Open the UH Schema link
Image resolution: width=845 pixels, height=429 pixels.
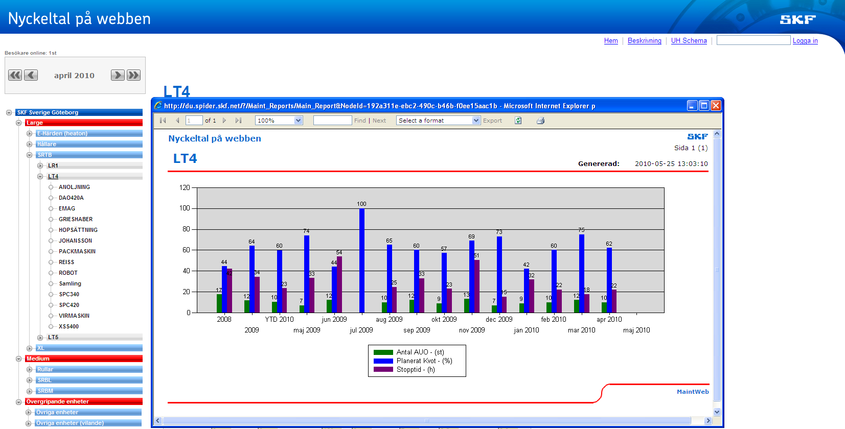(689, 41)
